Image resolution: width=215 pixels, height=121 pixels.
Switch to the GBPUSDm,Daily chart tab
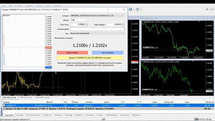pyautogui.click(x=42, y=97)
